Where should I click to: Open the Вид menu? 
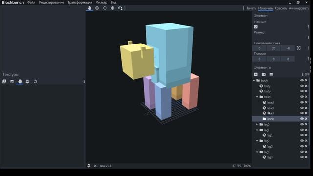click(113, 2)
